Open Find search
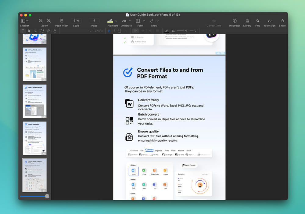This screenshot has width=305, height=214. [257, 21]
